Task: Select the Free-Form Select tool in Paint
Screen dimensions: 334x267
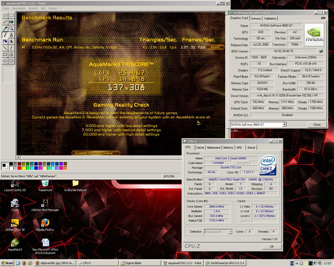Action: click(5, 15)
